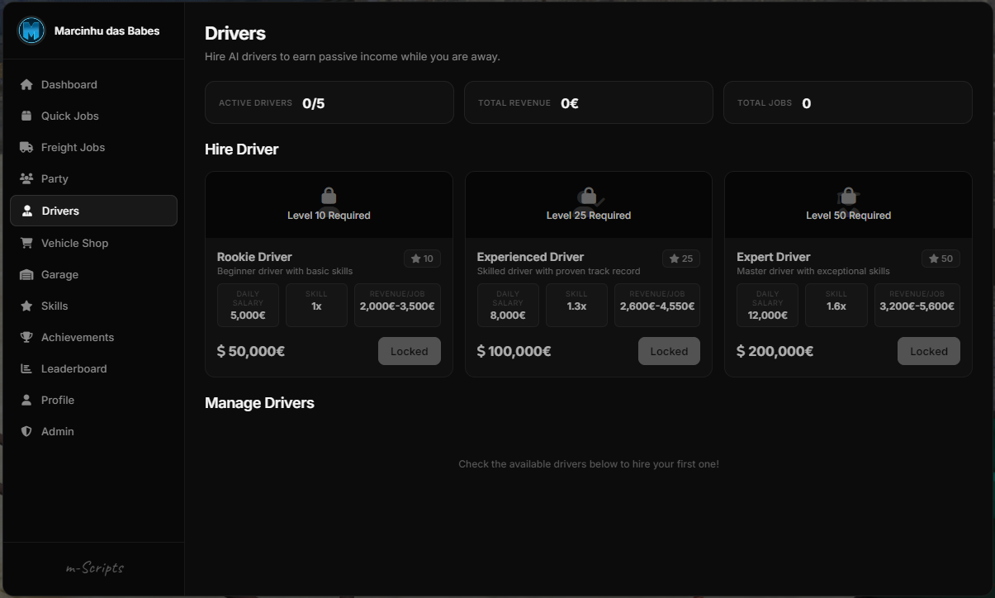The width and height of the screenshot is (995, 598).
Task: Click Locked button for Expert Driver
Action: 929,351
